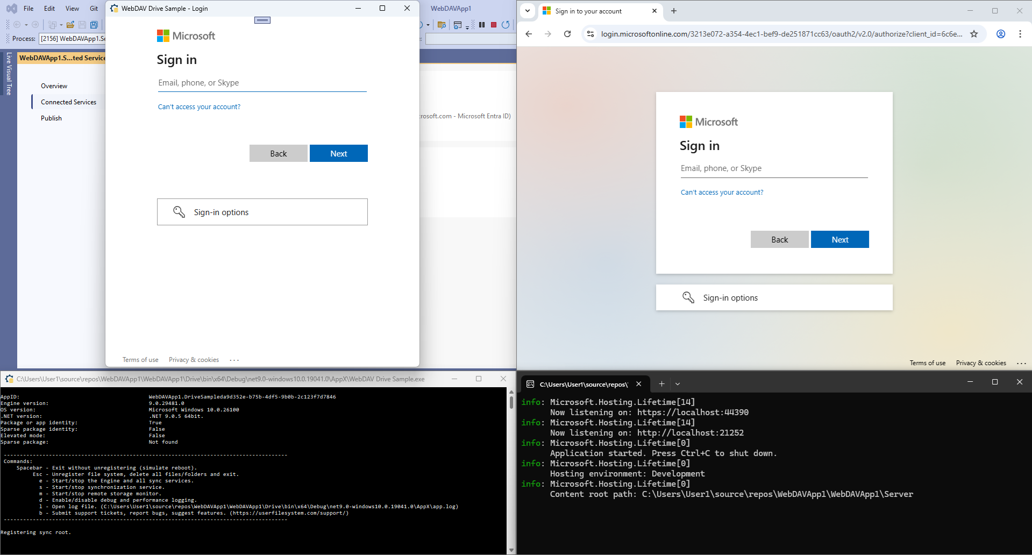Click Next on the Chrome sign-in page
The image size is (1032, 555).
click(840, 239)
